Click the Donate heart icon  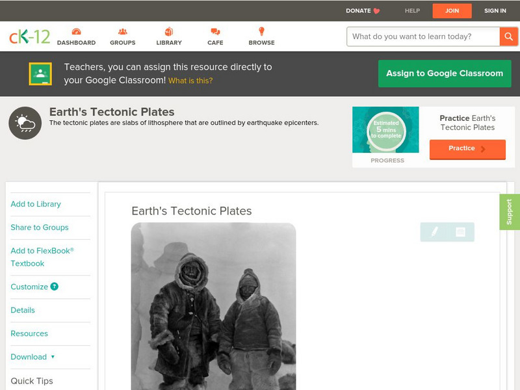[x=376, y=11]
